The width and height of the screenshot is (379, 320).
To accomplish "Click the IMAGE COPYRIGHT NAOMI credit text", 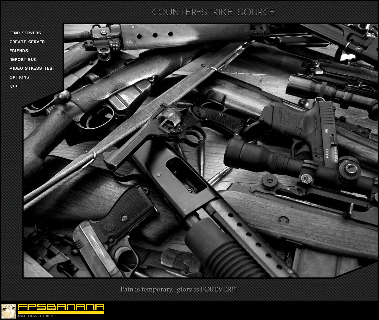I will [x=37, y=316].
